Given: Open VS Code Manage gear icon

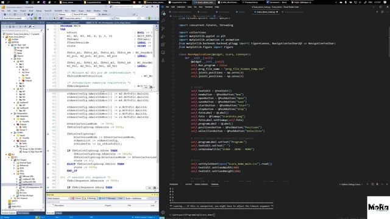Looking at the screenshot, I should click(x=163, y=212).
